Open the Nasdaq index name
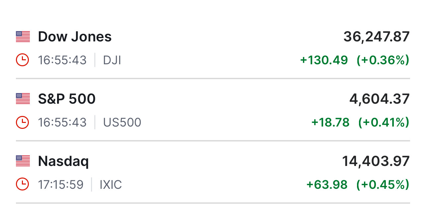426x211 pixels. (63, 161)
